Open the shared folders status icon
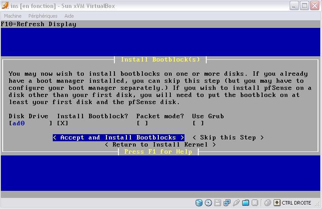Viewport: 322px width, 209px height. (245, 203)
